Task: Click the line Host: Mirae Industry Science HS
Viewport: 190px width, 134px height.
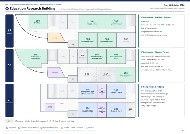Action: [x=151, y=66]
